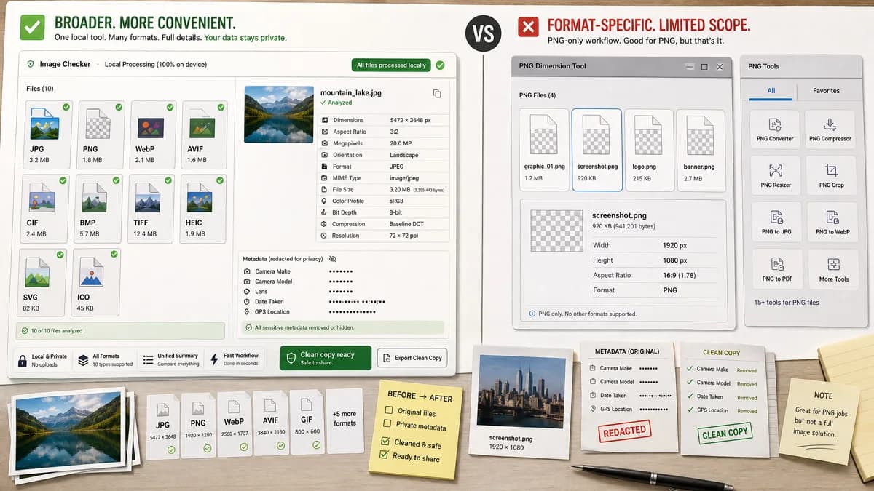Screen dimensions: 874x491
Task: Click the Unified Summary list icon
Action: coord(149,359)
